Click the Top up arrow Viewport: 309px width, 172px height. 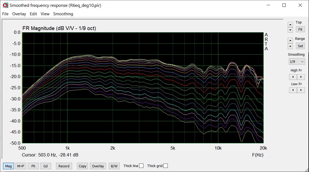point(290,24)
